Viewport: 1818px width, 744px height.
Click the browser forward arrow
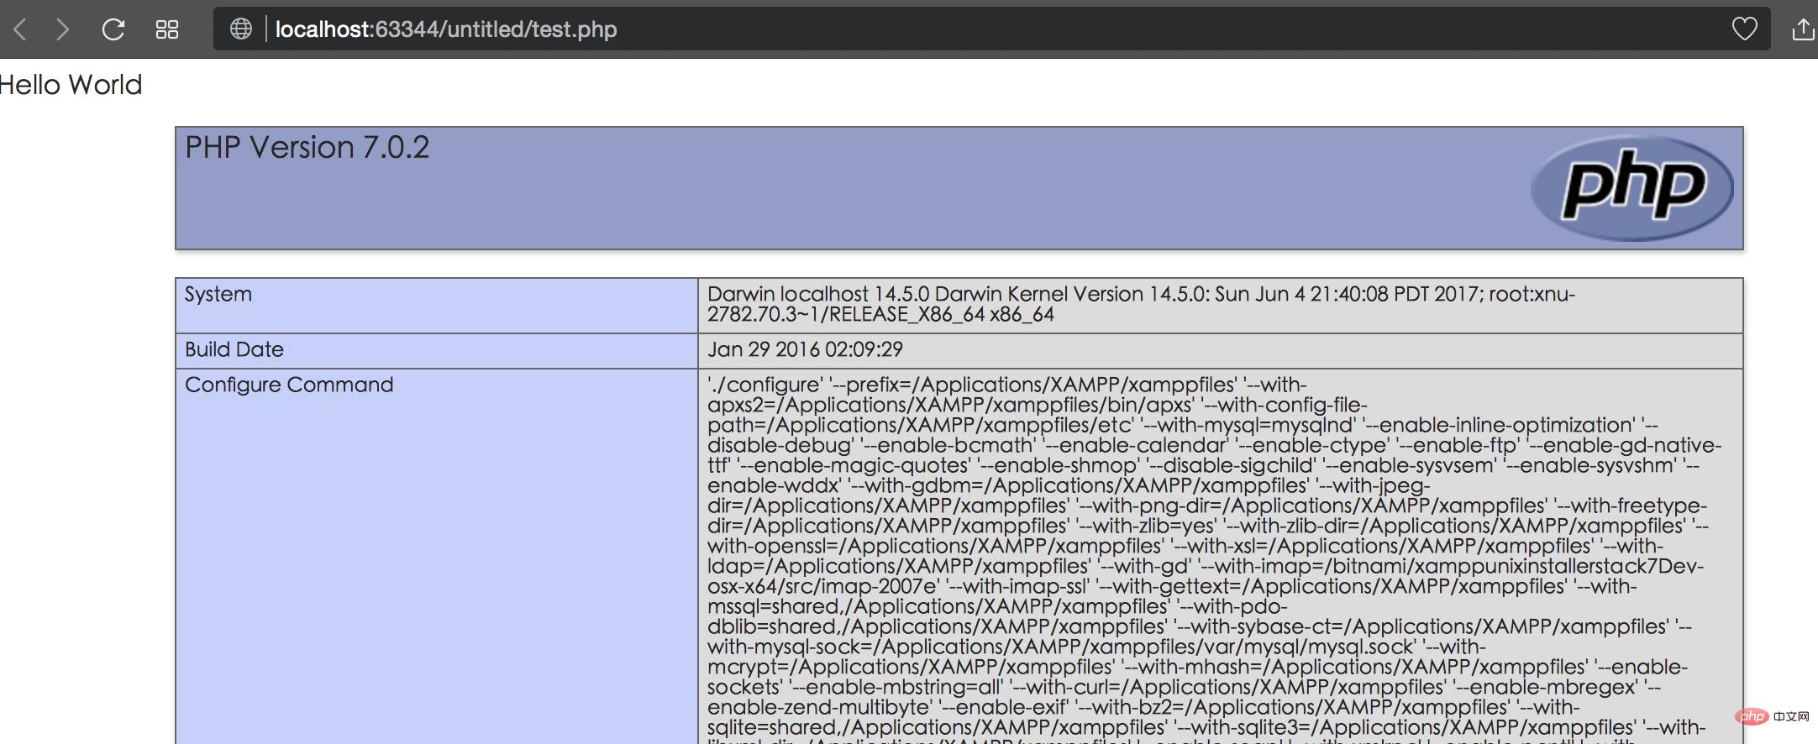coord(62,30)
